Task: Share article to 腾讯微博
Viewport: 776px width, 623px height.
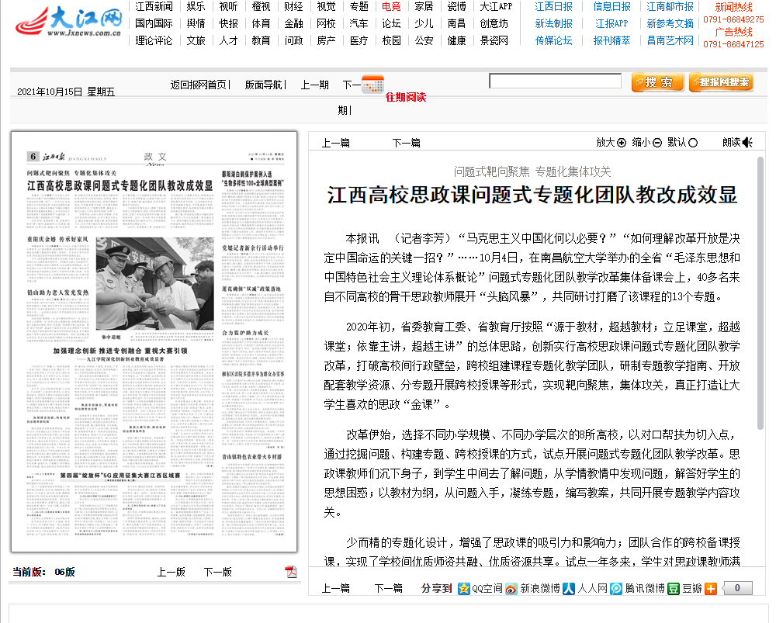Action: tap(615, 589)
